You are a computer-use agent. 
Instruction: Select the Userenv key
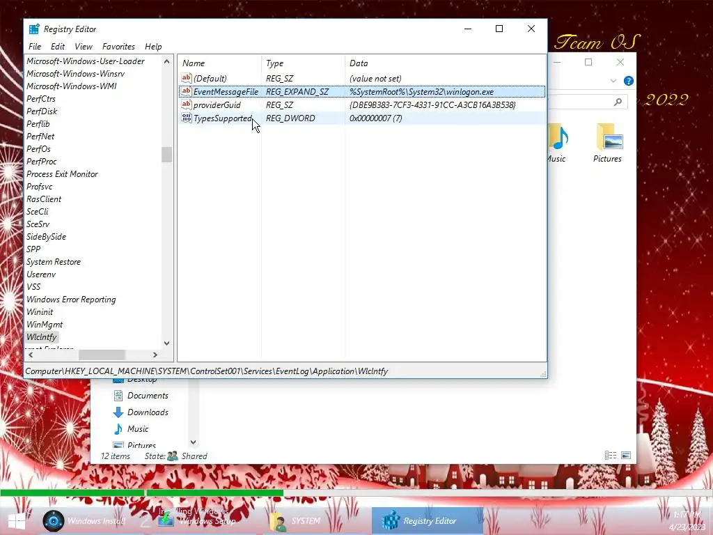point(41,274)
